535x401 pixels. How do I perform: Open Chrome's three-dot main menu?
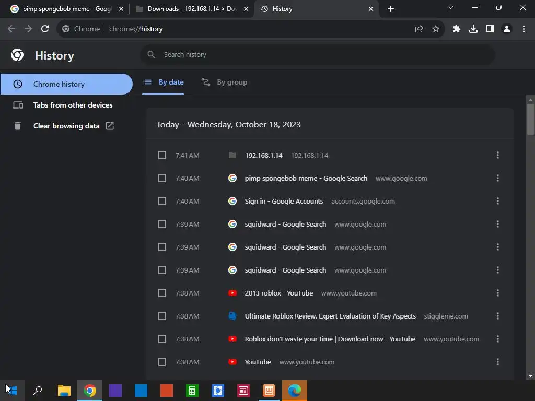coord(524,29)
